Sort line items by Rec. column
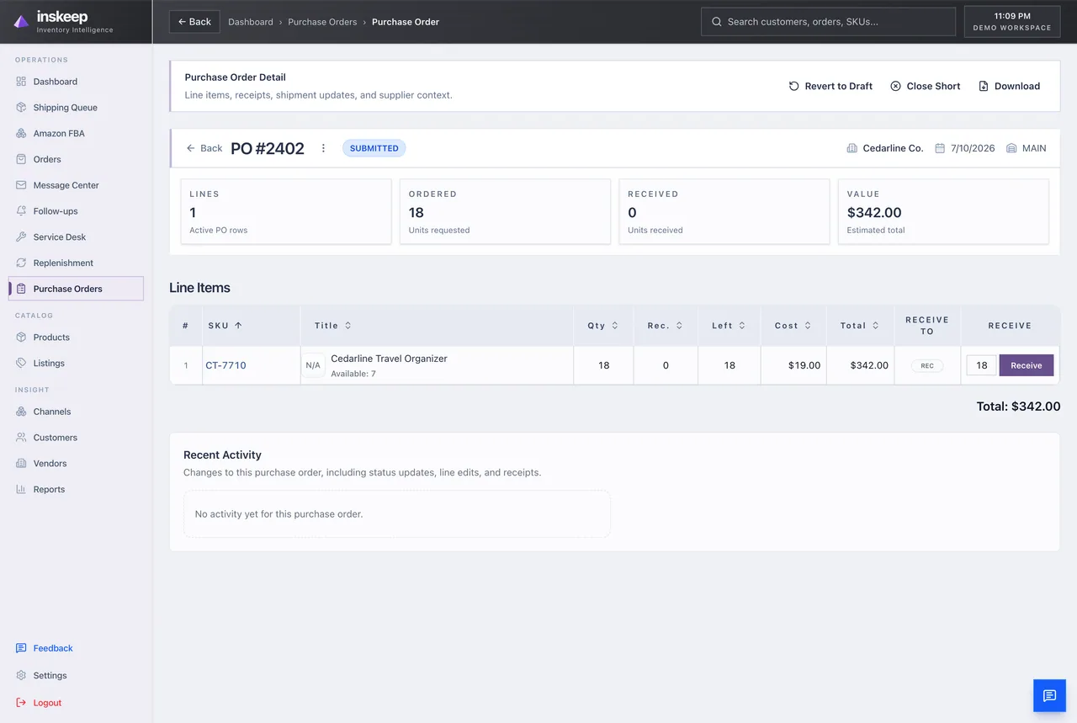 pos(665,326)
